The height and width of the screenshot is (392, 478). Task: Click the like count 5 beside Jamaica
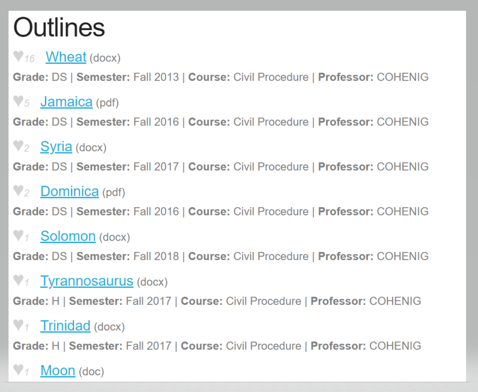[x=27, y=104]
